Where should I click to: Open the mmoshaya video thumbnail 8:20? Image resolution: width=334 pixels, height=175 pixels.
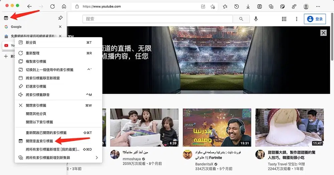144,127
